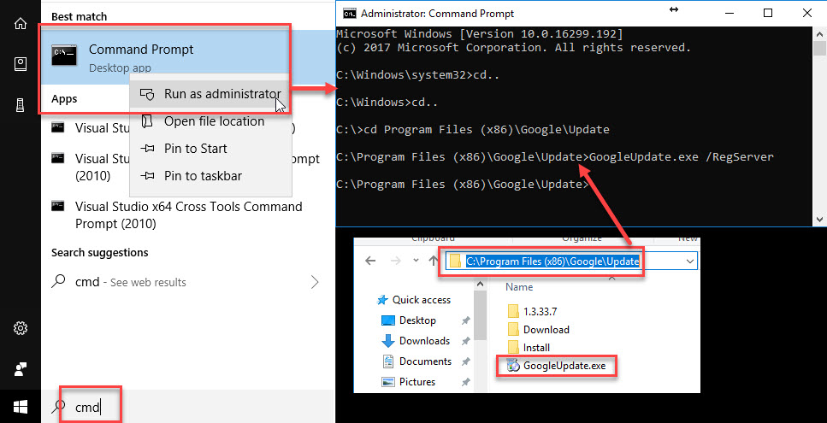Click Explorer Up one level arrow

pos(433,261)
